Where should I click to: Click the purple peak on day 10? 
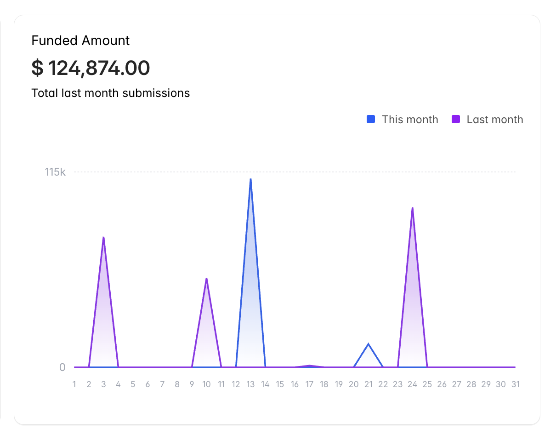(x=206, y=280)
